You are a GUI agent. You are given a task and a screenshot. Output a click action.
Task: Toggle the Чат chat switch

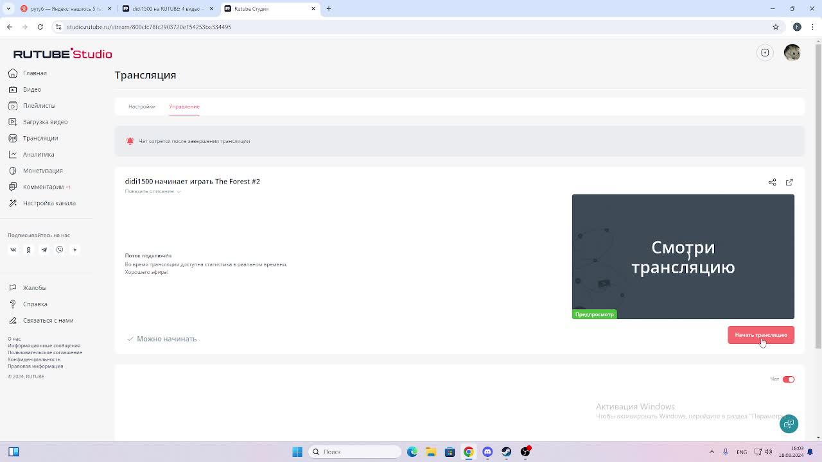click(789, 379)
